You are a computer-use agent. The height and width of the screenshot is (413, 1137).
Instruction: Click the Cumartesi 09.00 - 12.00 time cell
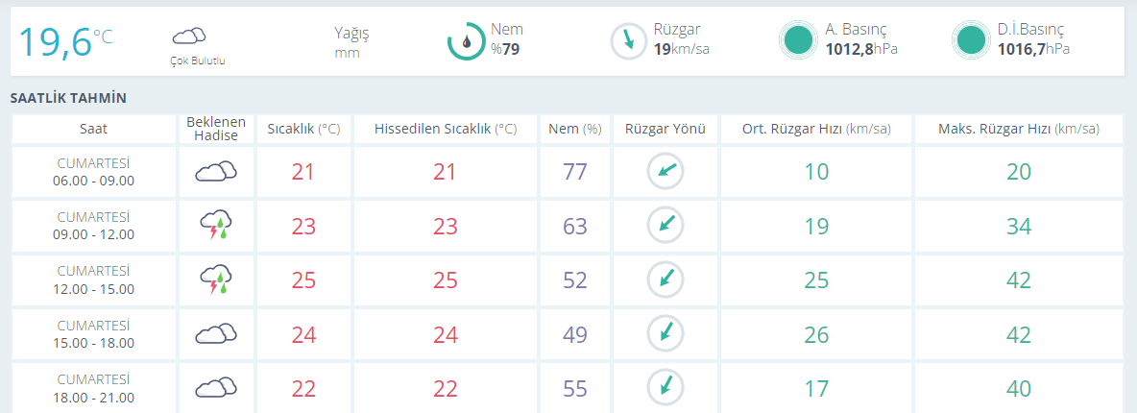click(94, 227)
